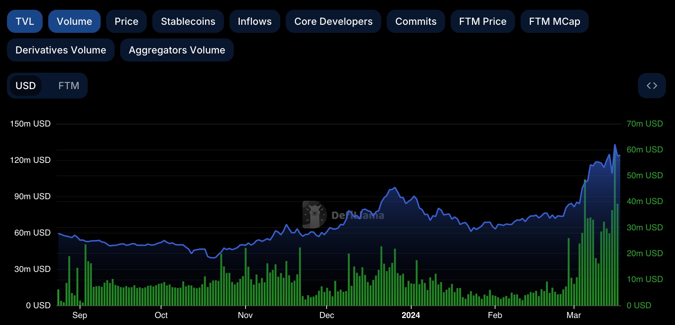Show the Core Developers metric
Screen dimensions: 675x325
pyautogui.click(x=333, y=21)
